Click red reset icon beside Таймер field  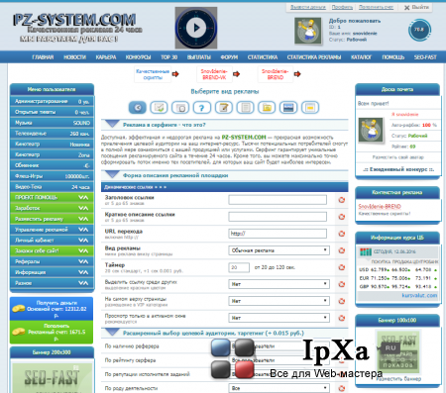[x=342, y=267]
